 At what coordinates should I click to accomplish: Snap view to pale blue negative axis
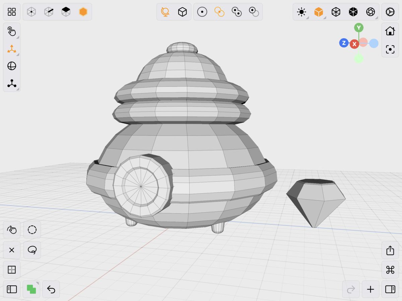tap(374, 43)
